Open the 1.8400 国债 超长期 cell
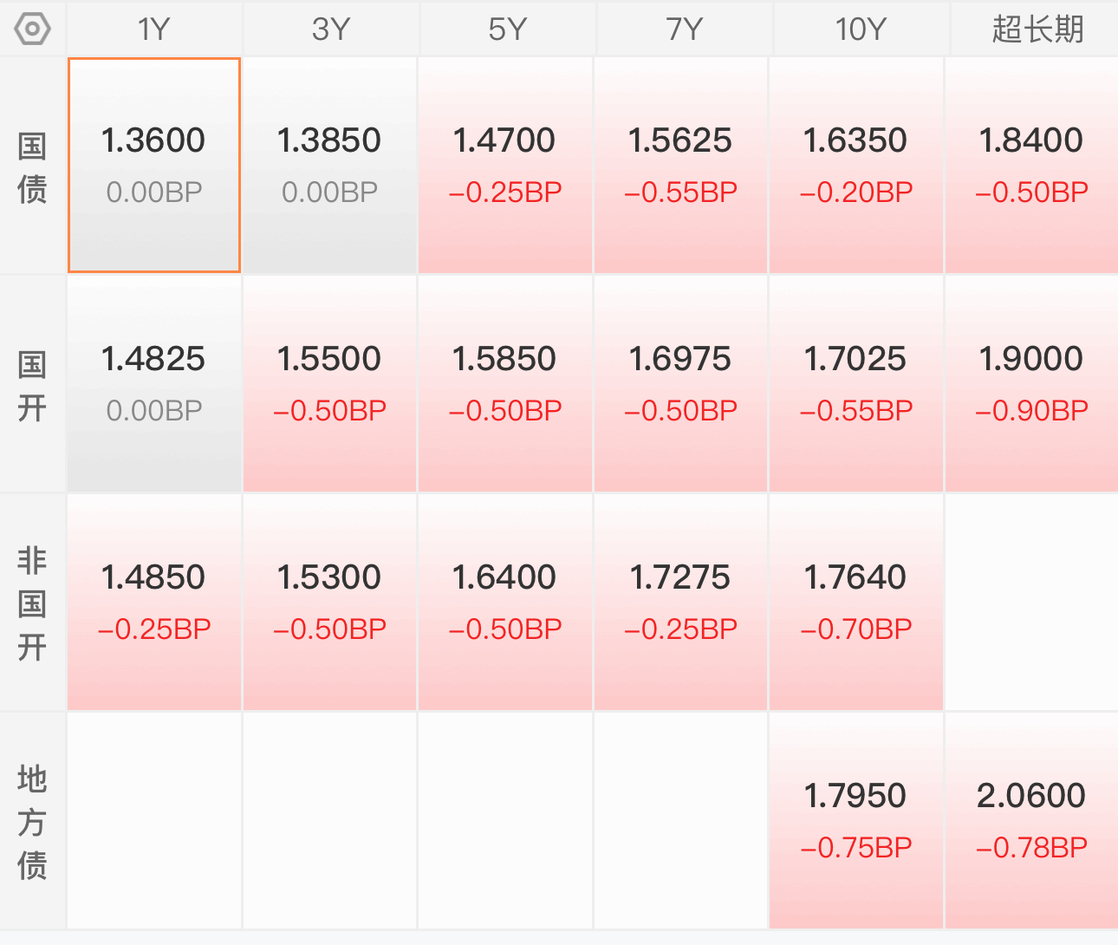The height and width of the screenshot is (945, 1118). click(x=1031, y=166)
